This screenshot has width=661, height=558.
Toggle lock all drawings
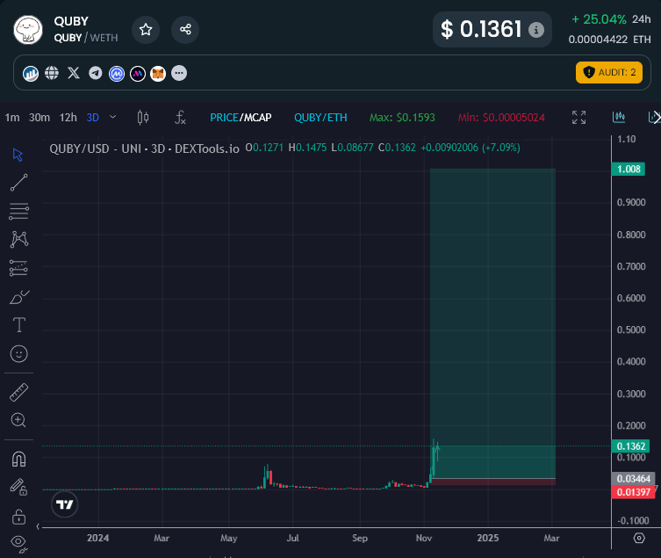[18, 517]
